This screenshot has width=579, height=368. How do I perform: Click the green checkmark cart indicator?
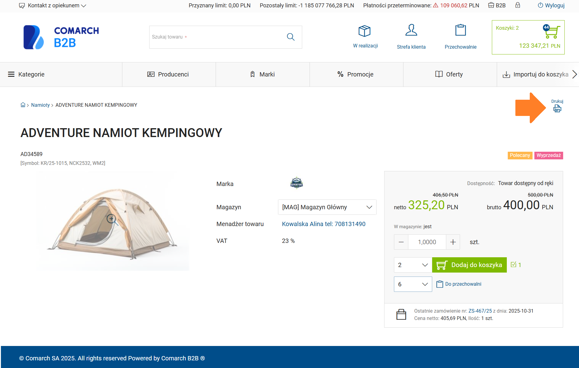click(x=514, y=265)
